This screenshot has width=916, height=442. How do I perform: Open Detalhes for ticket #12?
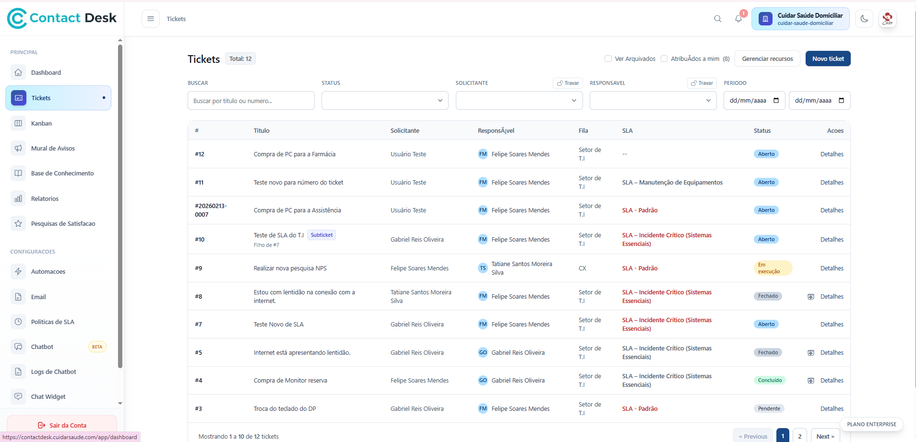[x=832, y=154]
